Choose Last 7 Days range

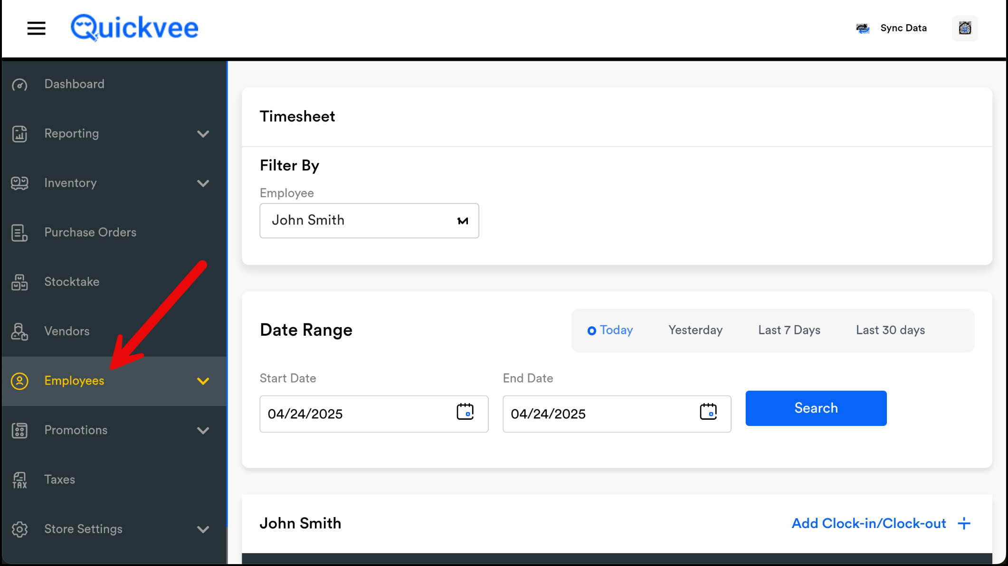click(789, 330)
